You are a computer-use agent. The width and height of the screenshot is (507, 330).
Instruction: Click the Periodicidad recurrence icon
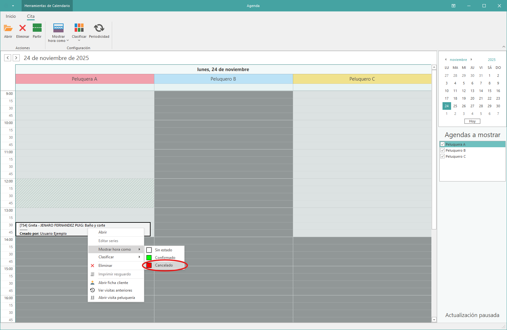[x=99, y=28]
